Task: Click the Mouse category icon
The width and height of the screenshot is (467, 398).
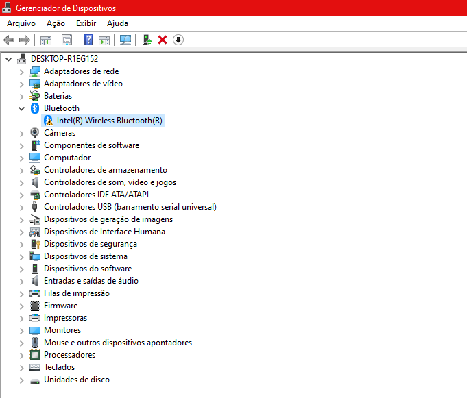Action: [x=35, y=343]
